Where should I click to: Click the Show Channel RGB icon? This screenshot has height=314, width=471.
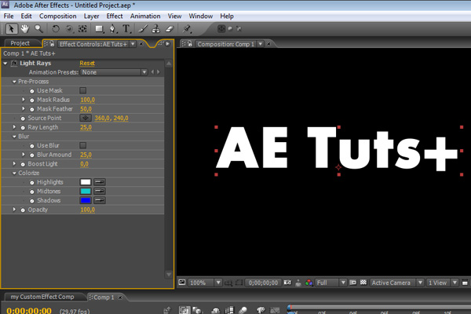(309, 283)
